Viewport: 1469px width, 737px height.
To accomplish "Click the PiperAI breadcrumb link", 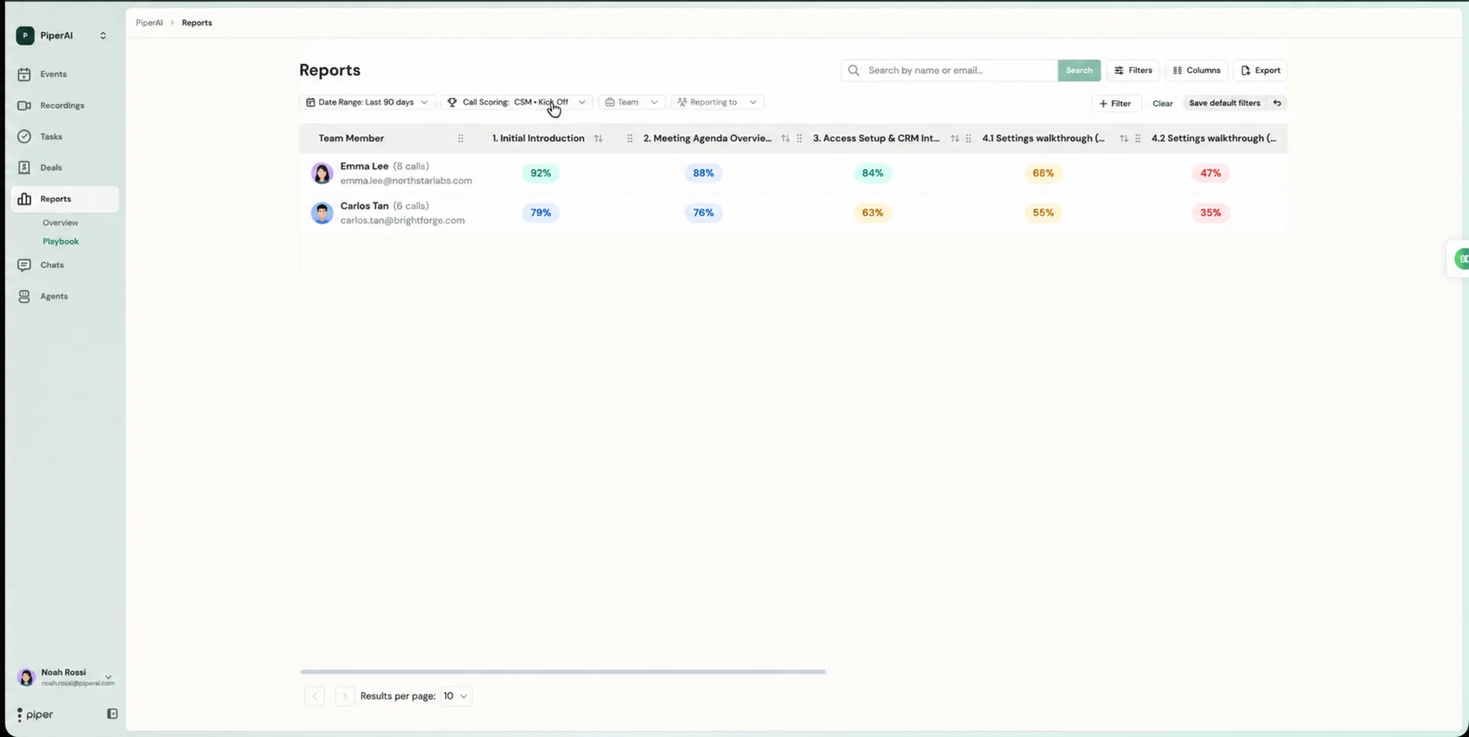I will (x=149, y=23).
